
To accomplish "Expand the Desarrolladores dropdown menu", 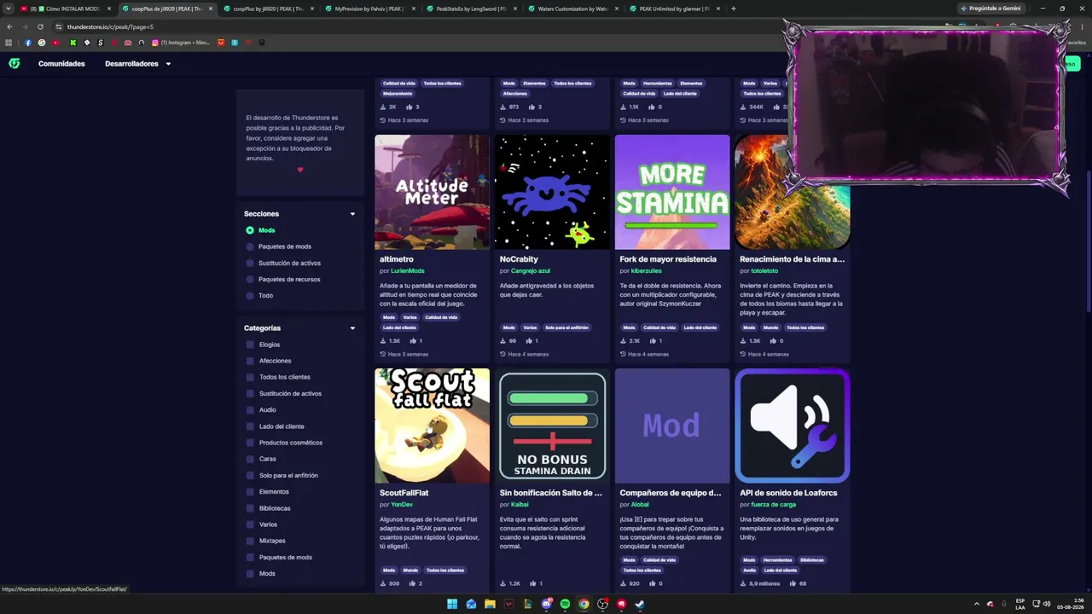I will click(x=137, y=64).
